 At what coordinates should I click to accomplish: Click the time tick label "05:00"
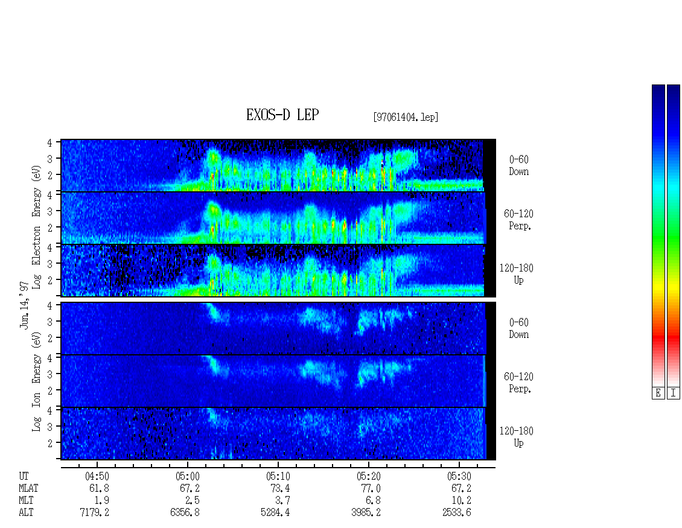[x=188, y=476]
